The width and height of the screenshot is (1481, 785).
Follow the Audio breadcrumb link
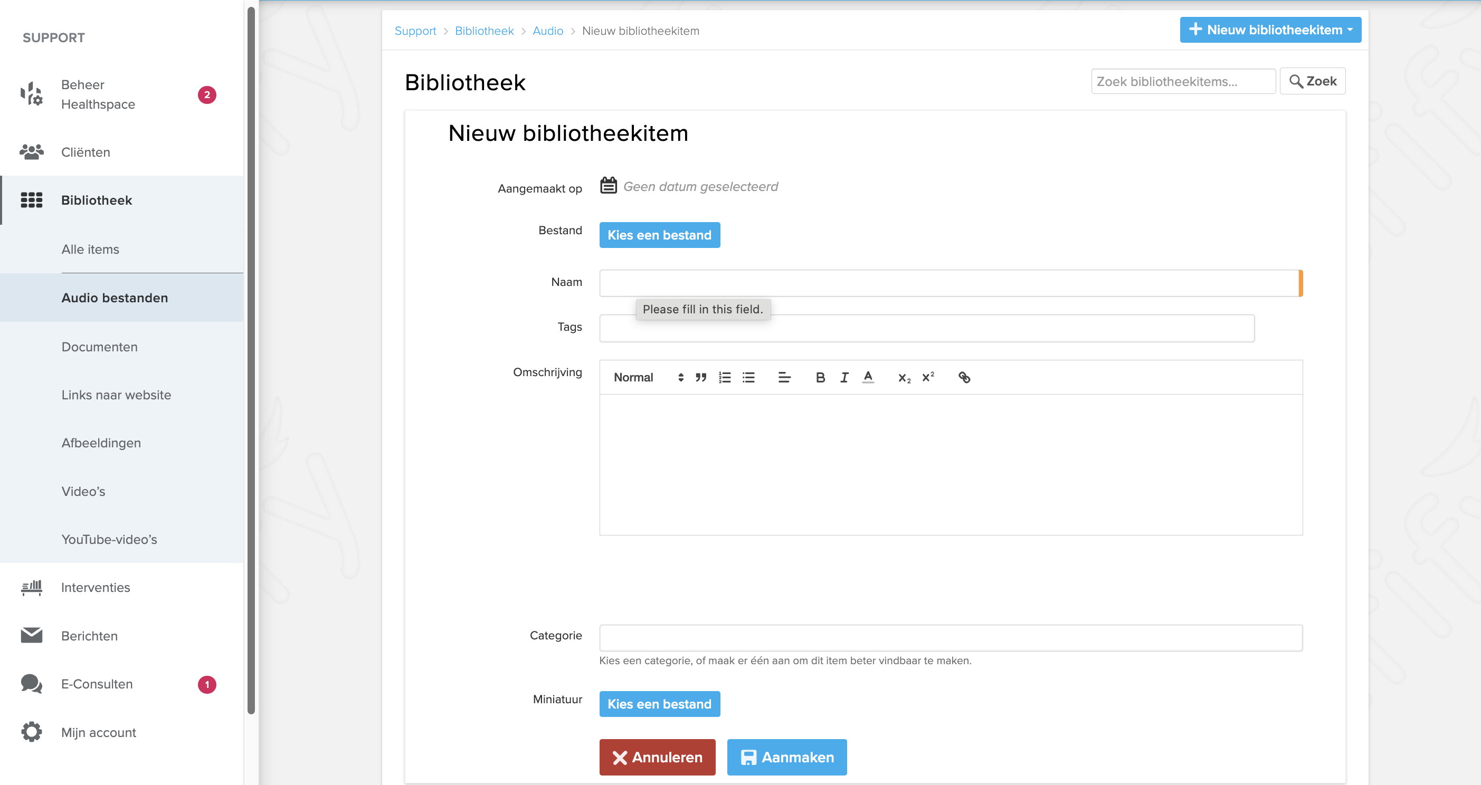547,31
